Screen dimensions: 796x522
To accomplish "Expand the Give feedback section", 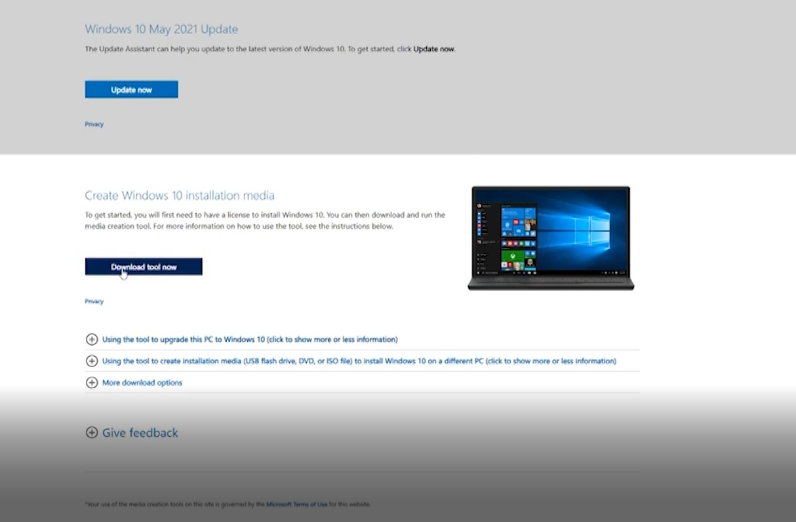I will [x=140, y=433].
